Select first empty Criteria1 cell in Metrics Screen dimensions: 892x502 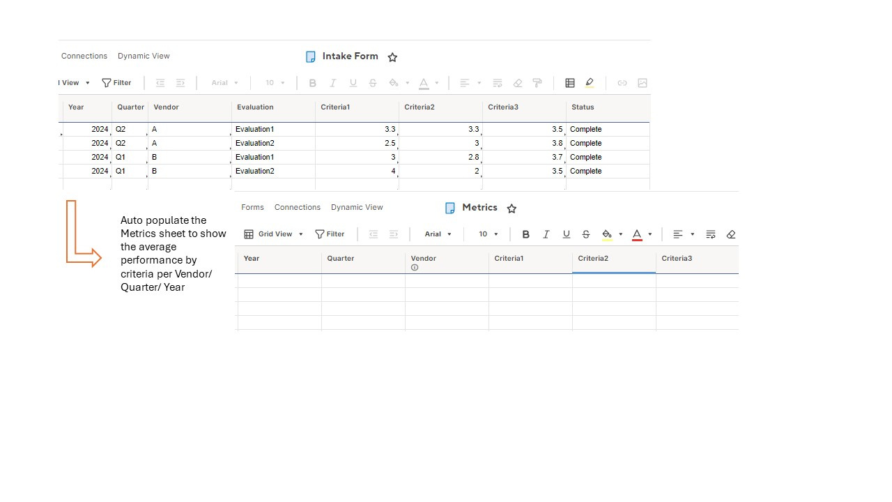[530, 281]
